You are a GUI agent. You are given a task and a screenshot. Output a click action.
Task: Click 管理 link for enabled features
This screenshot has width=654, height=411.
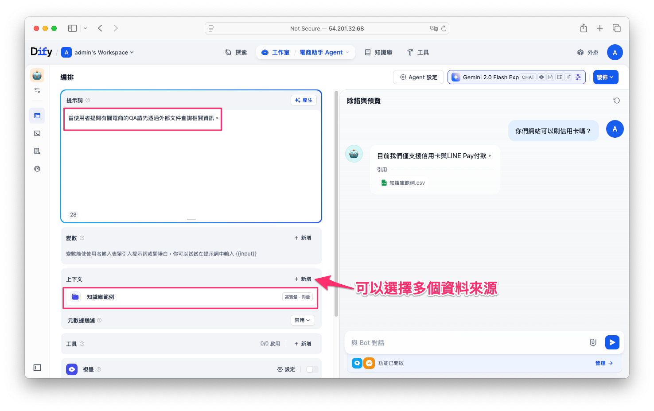(603, 363)
